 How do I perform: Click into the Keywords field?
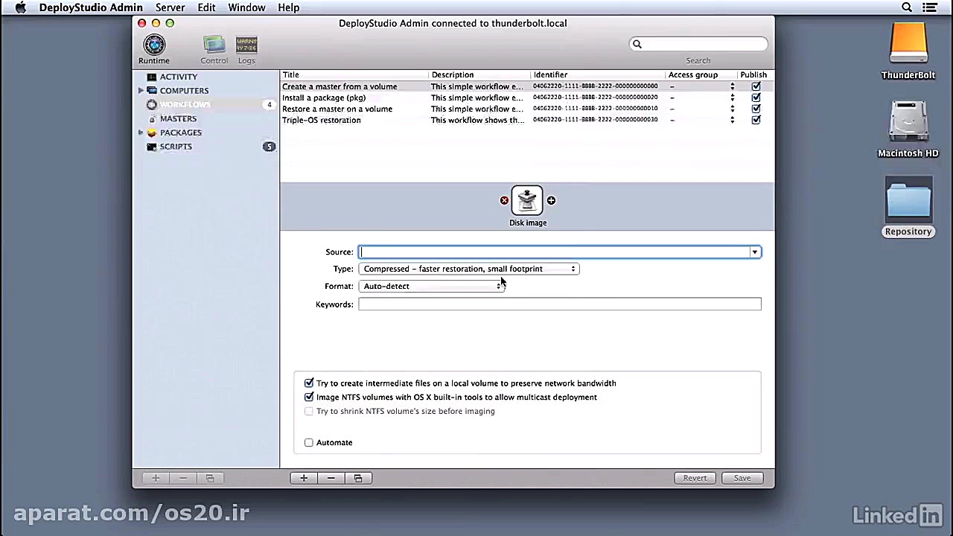[560, 304]
